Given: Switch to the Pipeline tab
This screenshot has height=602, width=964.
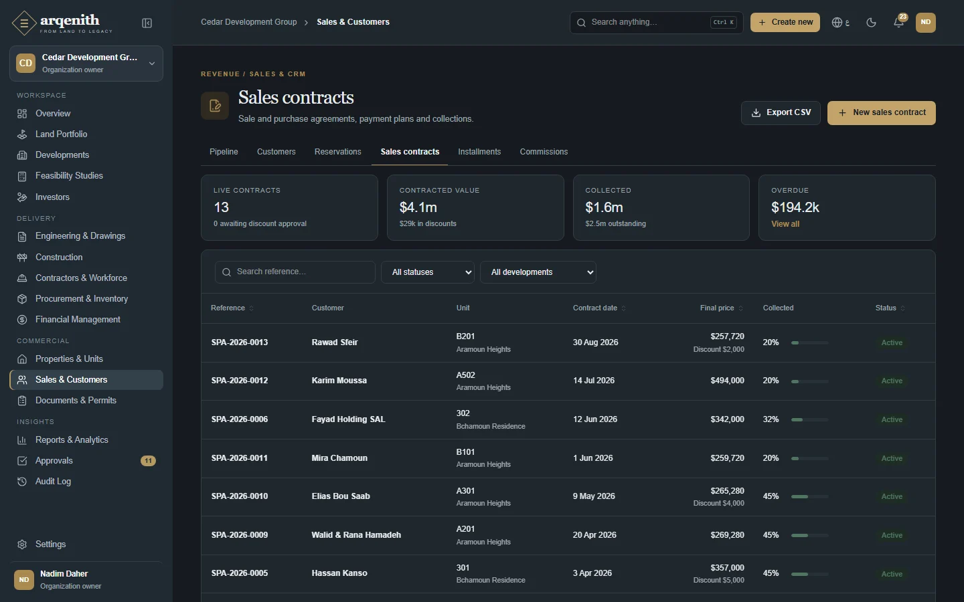Looking at the screenshot, I should point(224,152).
